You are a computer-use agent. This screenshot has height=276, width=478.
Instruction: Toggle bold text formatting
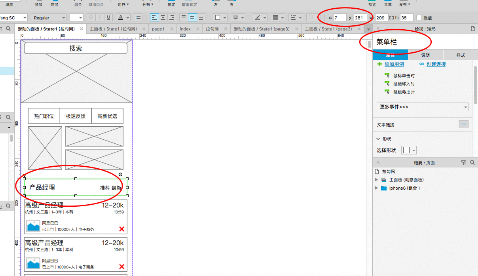[x=91, y=17]
